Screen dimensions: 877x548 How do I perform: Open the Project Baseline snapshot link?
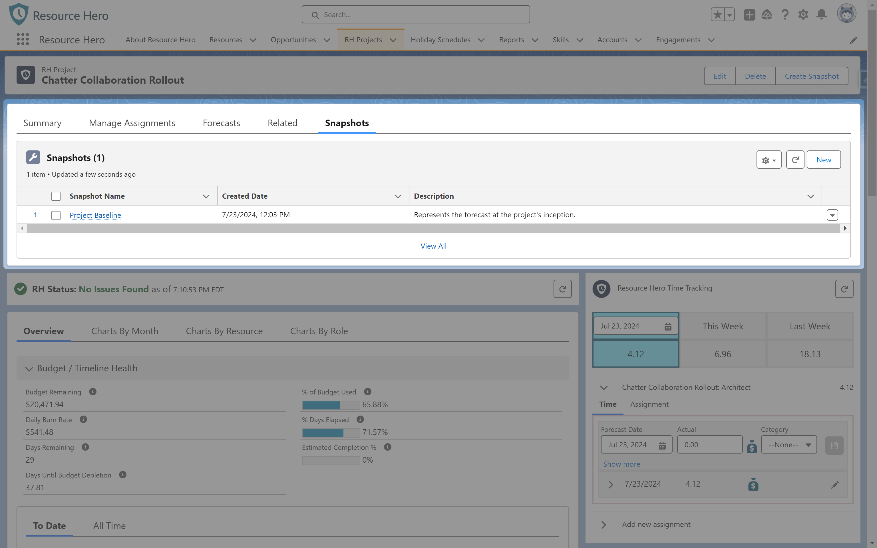click(x=95, y=215)
